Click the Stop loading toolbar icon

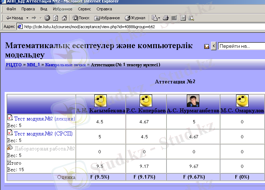tap(47, 18)
